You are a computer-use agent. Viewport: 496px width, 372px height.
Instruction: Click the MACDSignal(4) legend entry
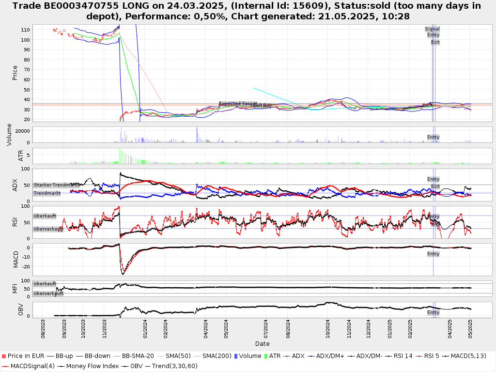tap(29, 366)
